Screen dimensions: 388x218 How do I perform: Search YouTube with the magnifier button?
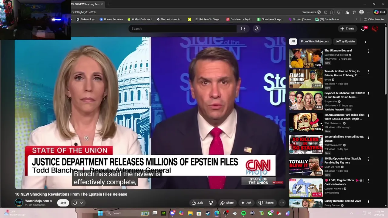point(243,28)
